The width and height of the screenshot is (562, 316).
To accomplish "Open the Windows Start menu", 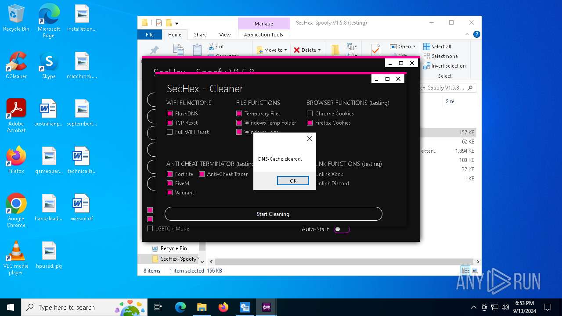I will click(11, 307).
